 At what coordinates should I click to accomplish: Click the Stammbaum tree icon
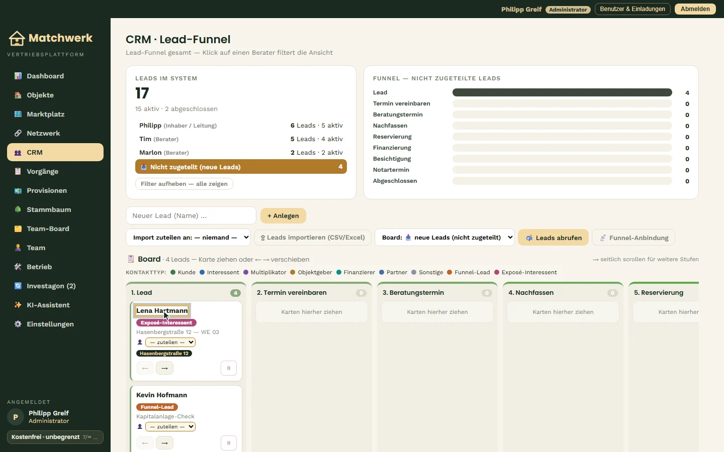click(x=18, y=209)
